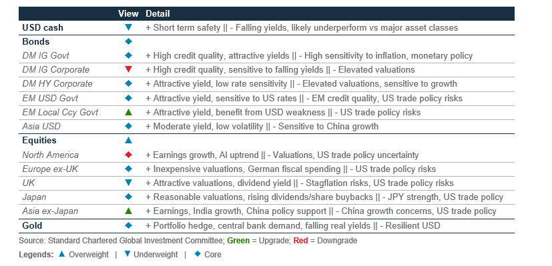The image size is (552, 266).
Task: Click the red downgrade triangle for DM IG Corporate
Action: [x=129, y=69]
